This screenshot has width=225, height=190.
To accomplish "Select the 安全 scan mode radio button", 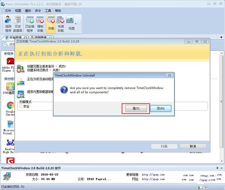I will pyautogui.click(x=21, y=106).
